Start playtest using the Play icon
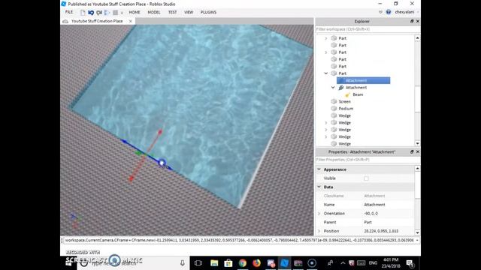This screenshot has height=270, width=481. point(107,13)
